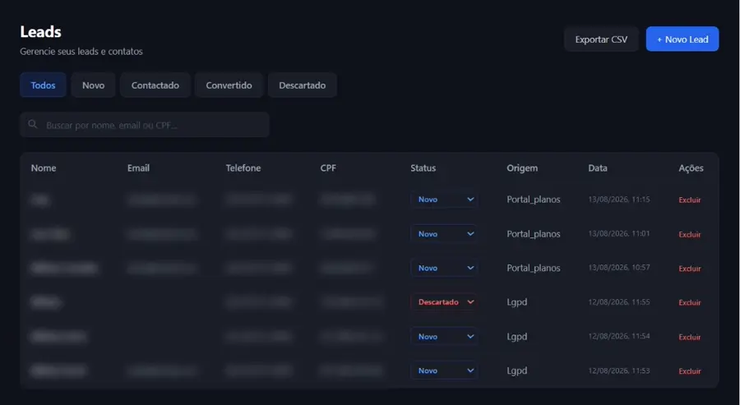Click the date 12/08/2026, 11:55

coord(618,301)
